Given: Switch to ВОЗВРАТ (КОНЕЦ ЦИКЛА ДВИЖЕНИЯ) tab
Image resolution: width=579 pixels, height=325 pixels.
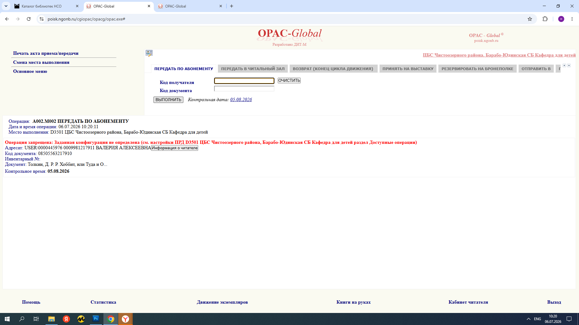Looking at the screenshot, I should click(x=333, y=69).
